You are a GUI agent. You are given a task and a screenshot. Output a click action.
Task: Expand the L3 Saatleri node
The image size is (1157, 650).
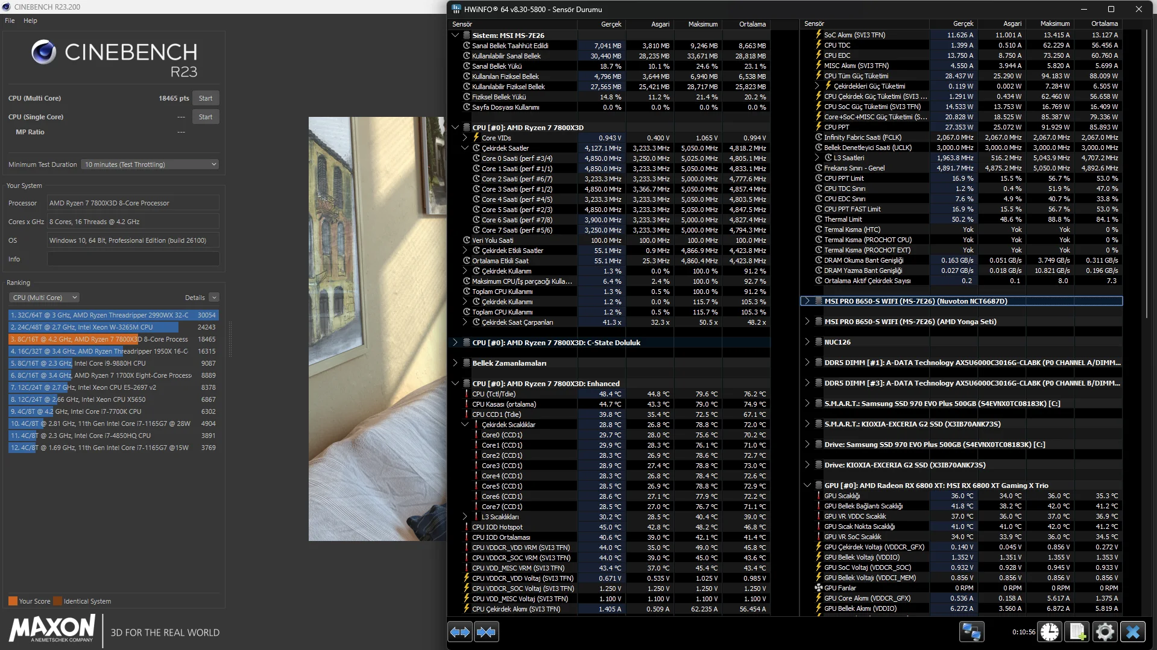pyautogui.click(x=817, y=158)
